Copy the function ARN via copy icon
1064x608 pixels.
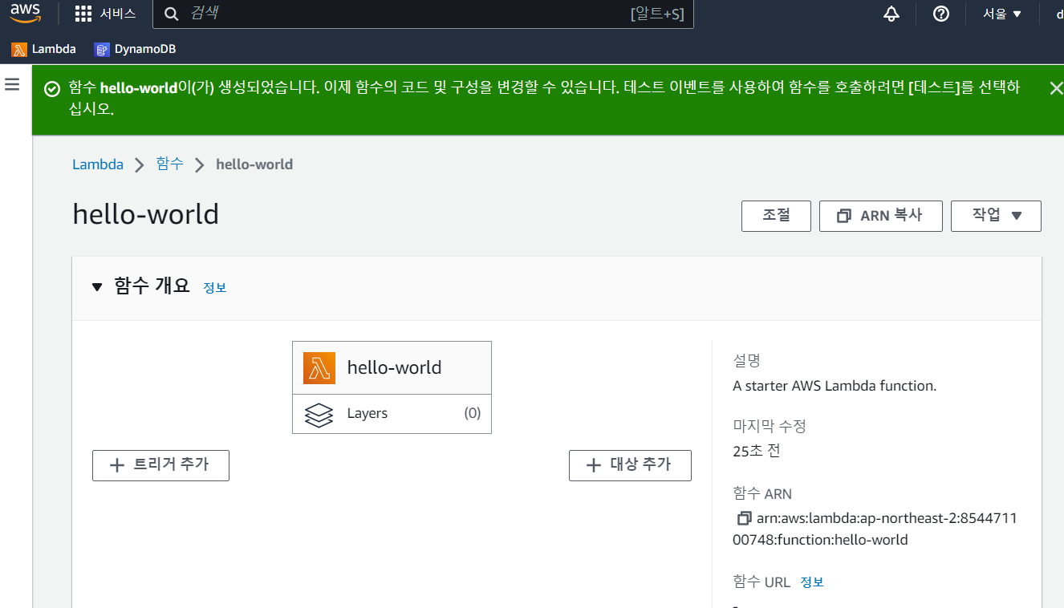744,518
